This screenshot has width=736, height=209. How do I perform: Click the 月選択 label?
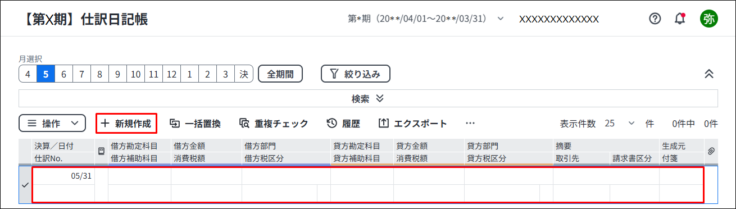(x=30, y=58)
